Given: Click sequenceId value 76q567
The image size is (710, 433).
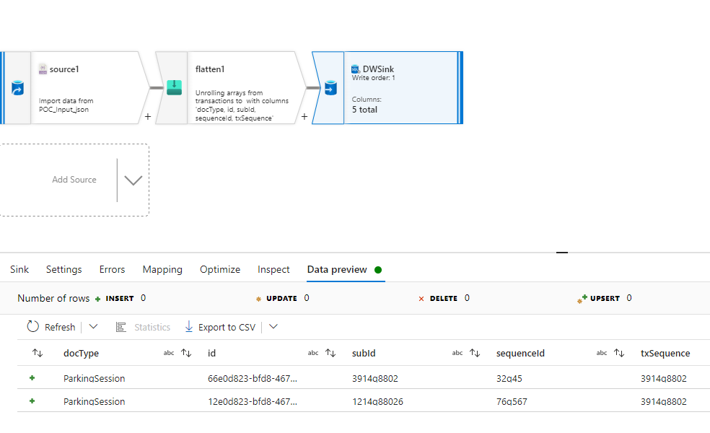Looking at the screenshot, I should coord(512,401).
